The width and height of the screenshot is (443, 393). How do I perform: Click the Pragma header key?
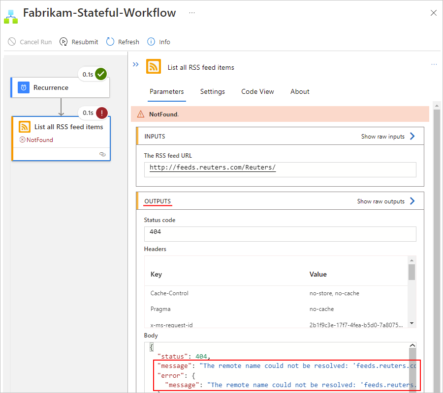pos(160,309)
